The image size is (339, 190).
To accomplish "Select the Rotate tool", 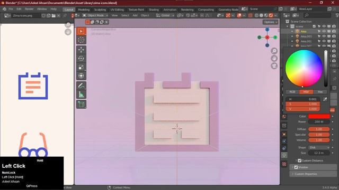I will tap(81, 59).
